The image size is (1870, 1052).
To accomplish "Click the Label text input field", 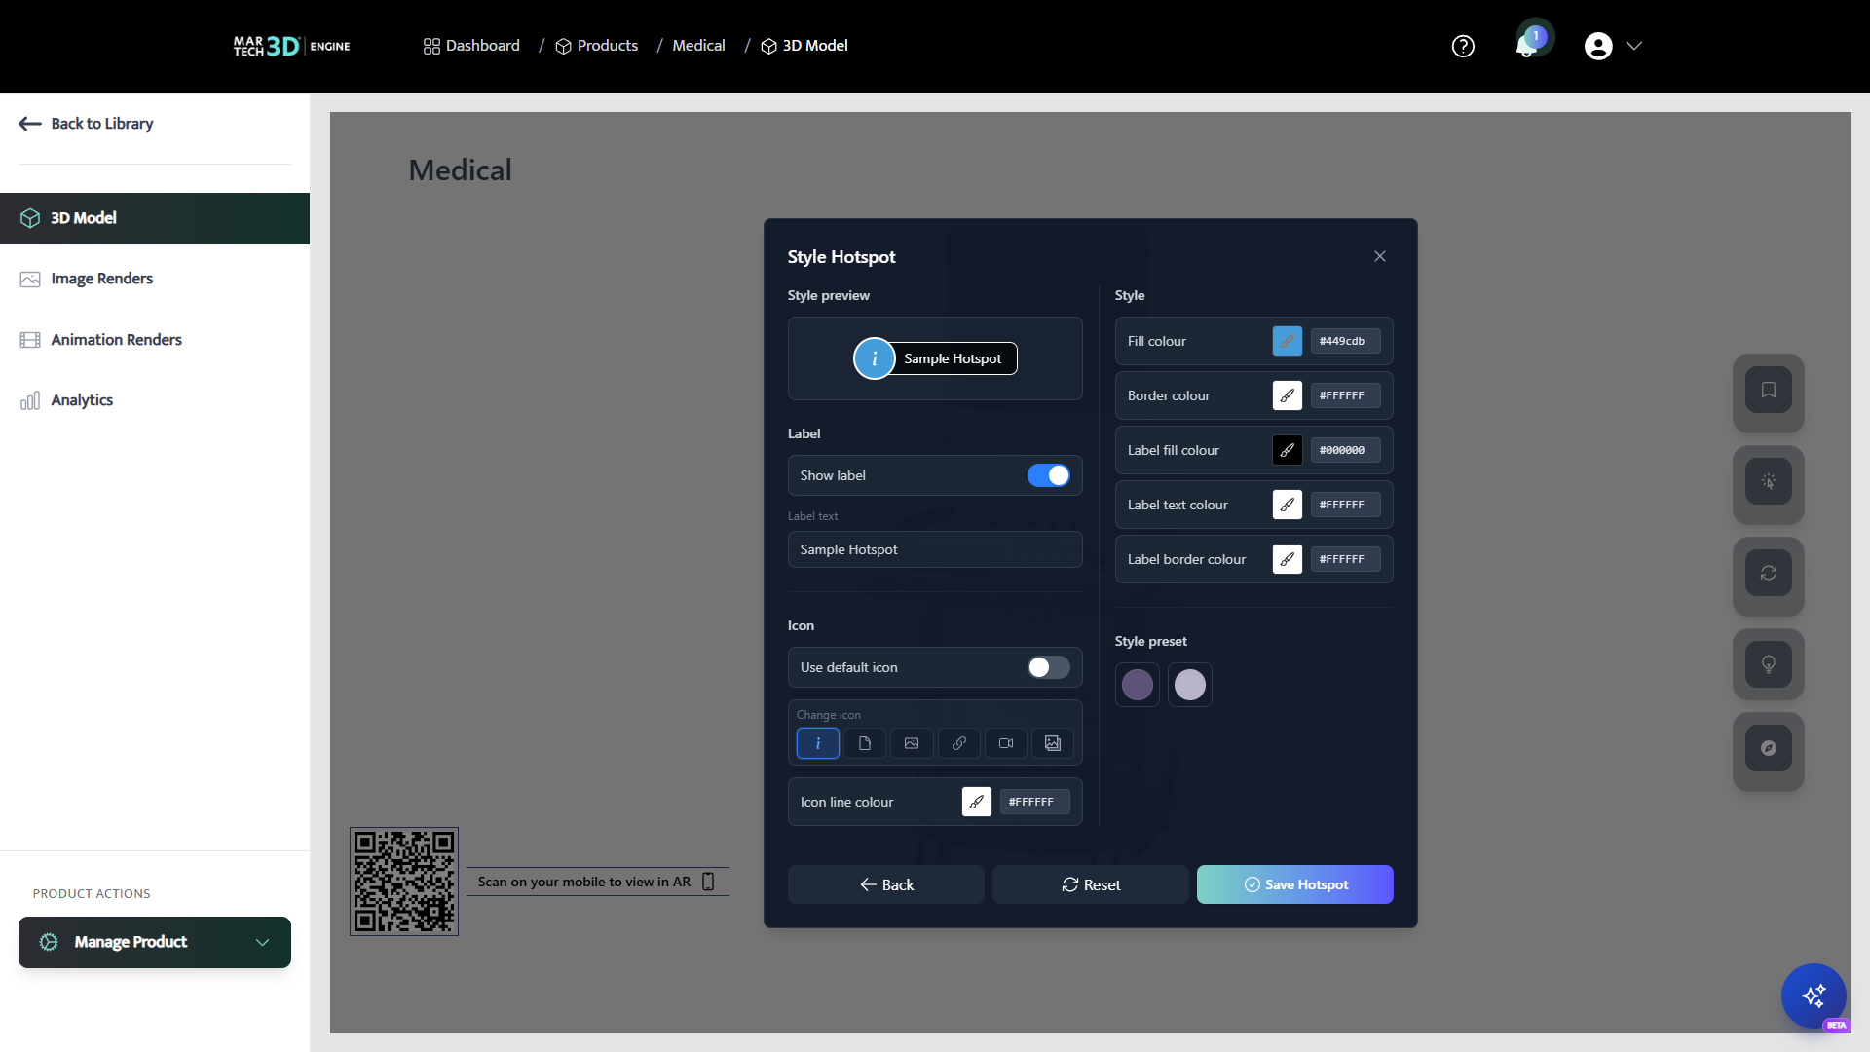I will click(x=935, y=549).
